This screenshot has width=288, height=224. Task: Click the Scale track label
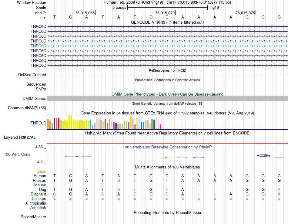[41, 8]
